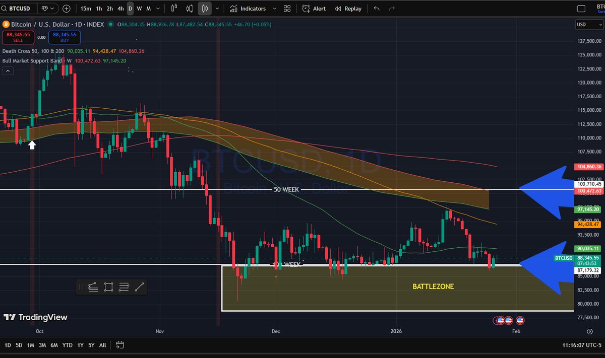This screenshot has height=358, width=605.
Task: Click the 94,428.47 orange price label
Action: pyautogui.click(x=588, y=224)
